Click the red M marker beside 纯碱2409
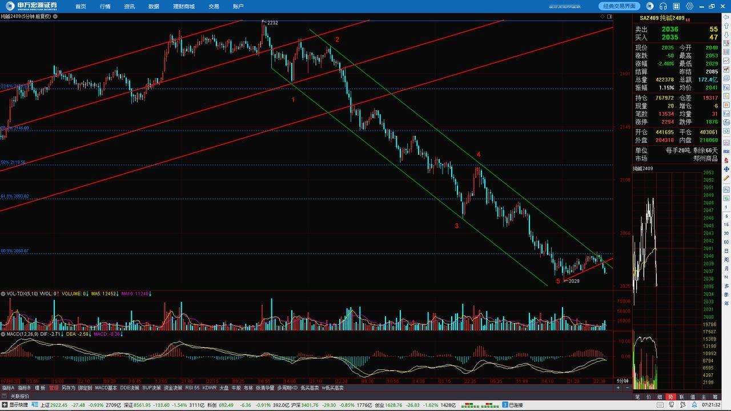The image size is (731, 411). 688,19
